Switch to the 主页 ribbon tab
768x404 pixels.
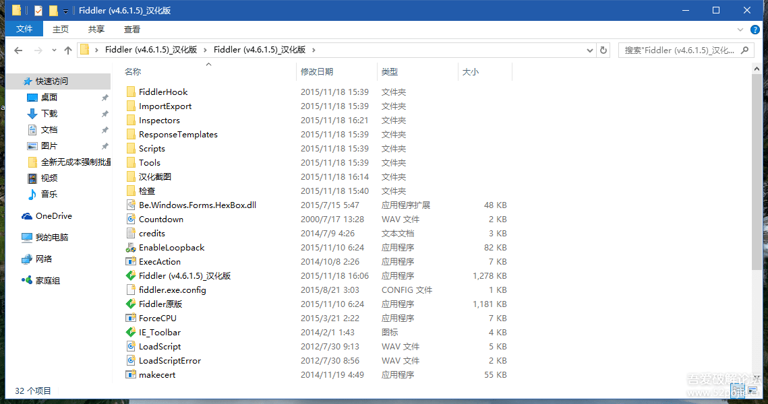coord(61,30)
